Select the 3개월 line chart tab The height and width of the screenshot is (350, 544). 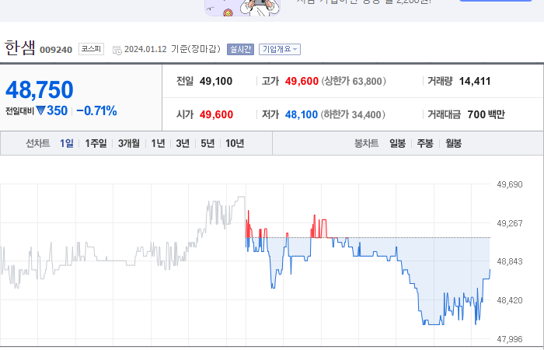(129, 143)
